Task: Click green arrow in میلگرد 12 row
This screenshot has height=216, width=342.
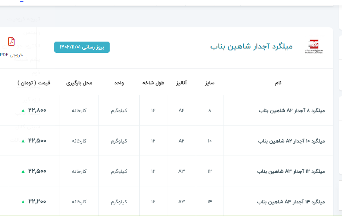Action: [x=23, y=171]
